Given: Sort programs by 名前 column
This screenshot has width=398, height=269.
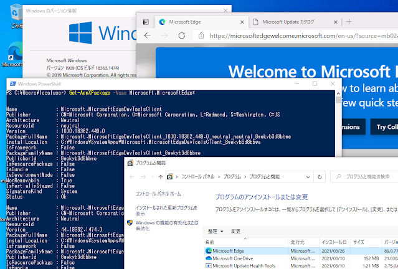Looking at the screenshot, I should [245, 242].
